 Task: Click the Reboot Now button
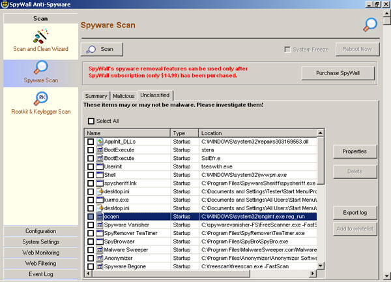(357, 49)
